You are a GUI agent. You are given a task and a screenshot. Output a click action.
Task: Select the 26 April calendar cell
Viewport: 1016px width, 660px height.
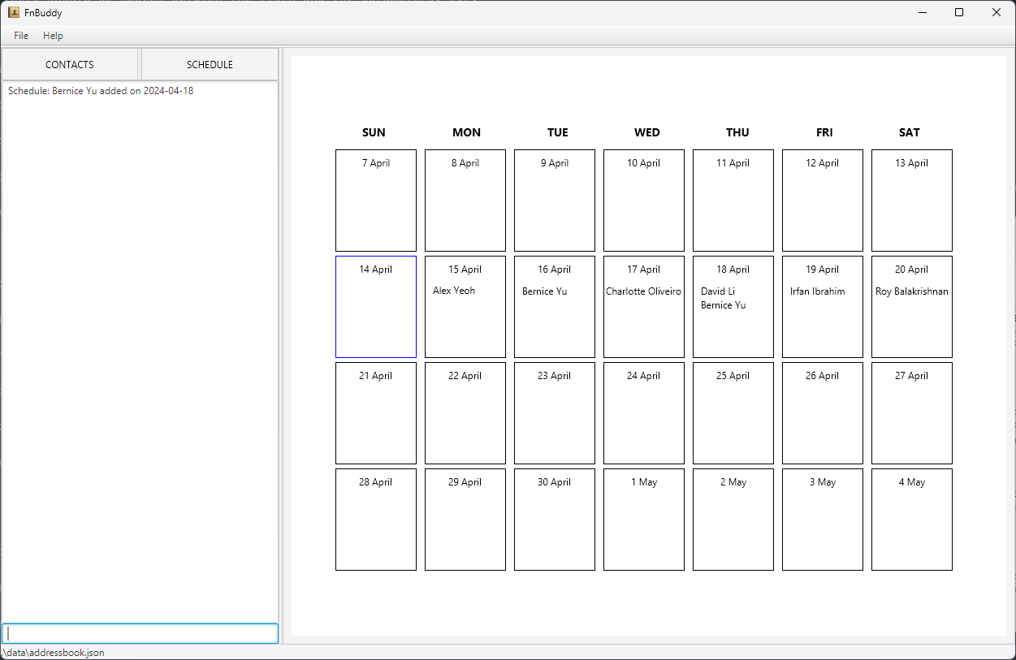823,413
